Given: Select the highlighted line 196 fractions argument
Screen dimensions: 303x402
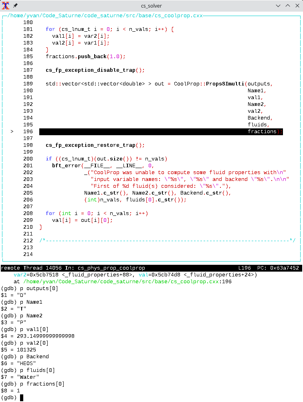Looking at the screenshot, I should tap(262, 132).
